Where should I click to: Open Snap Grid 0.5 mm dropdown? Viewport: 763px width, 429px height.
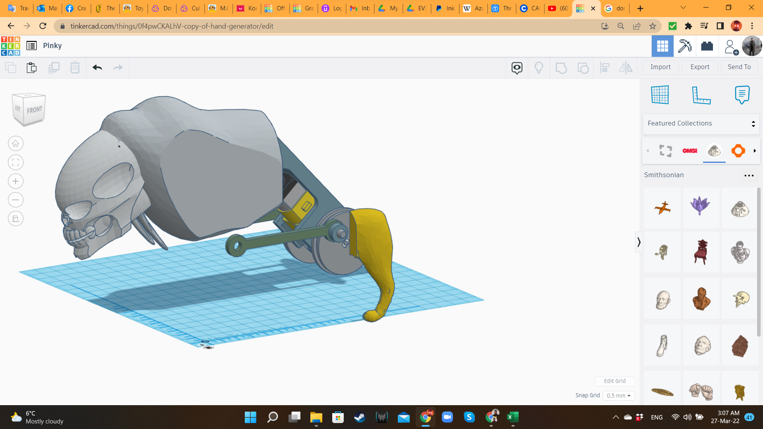click(619, 396)
